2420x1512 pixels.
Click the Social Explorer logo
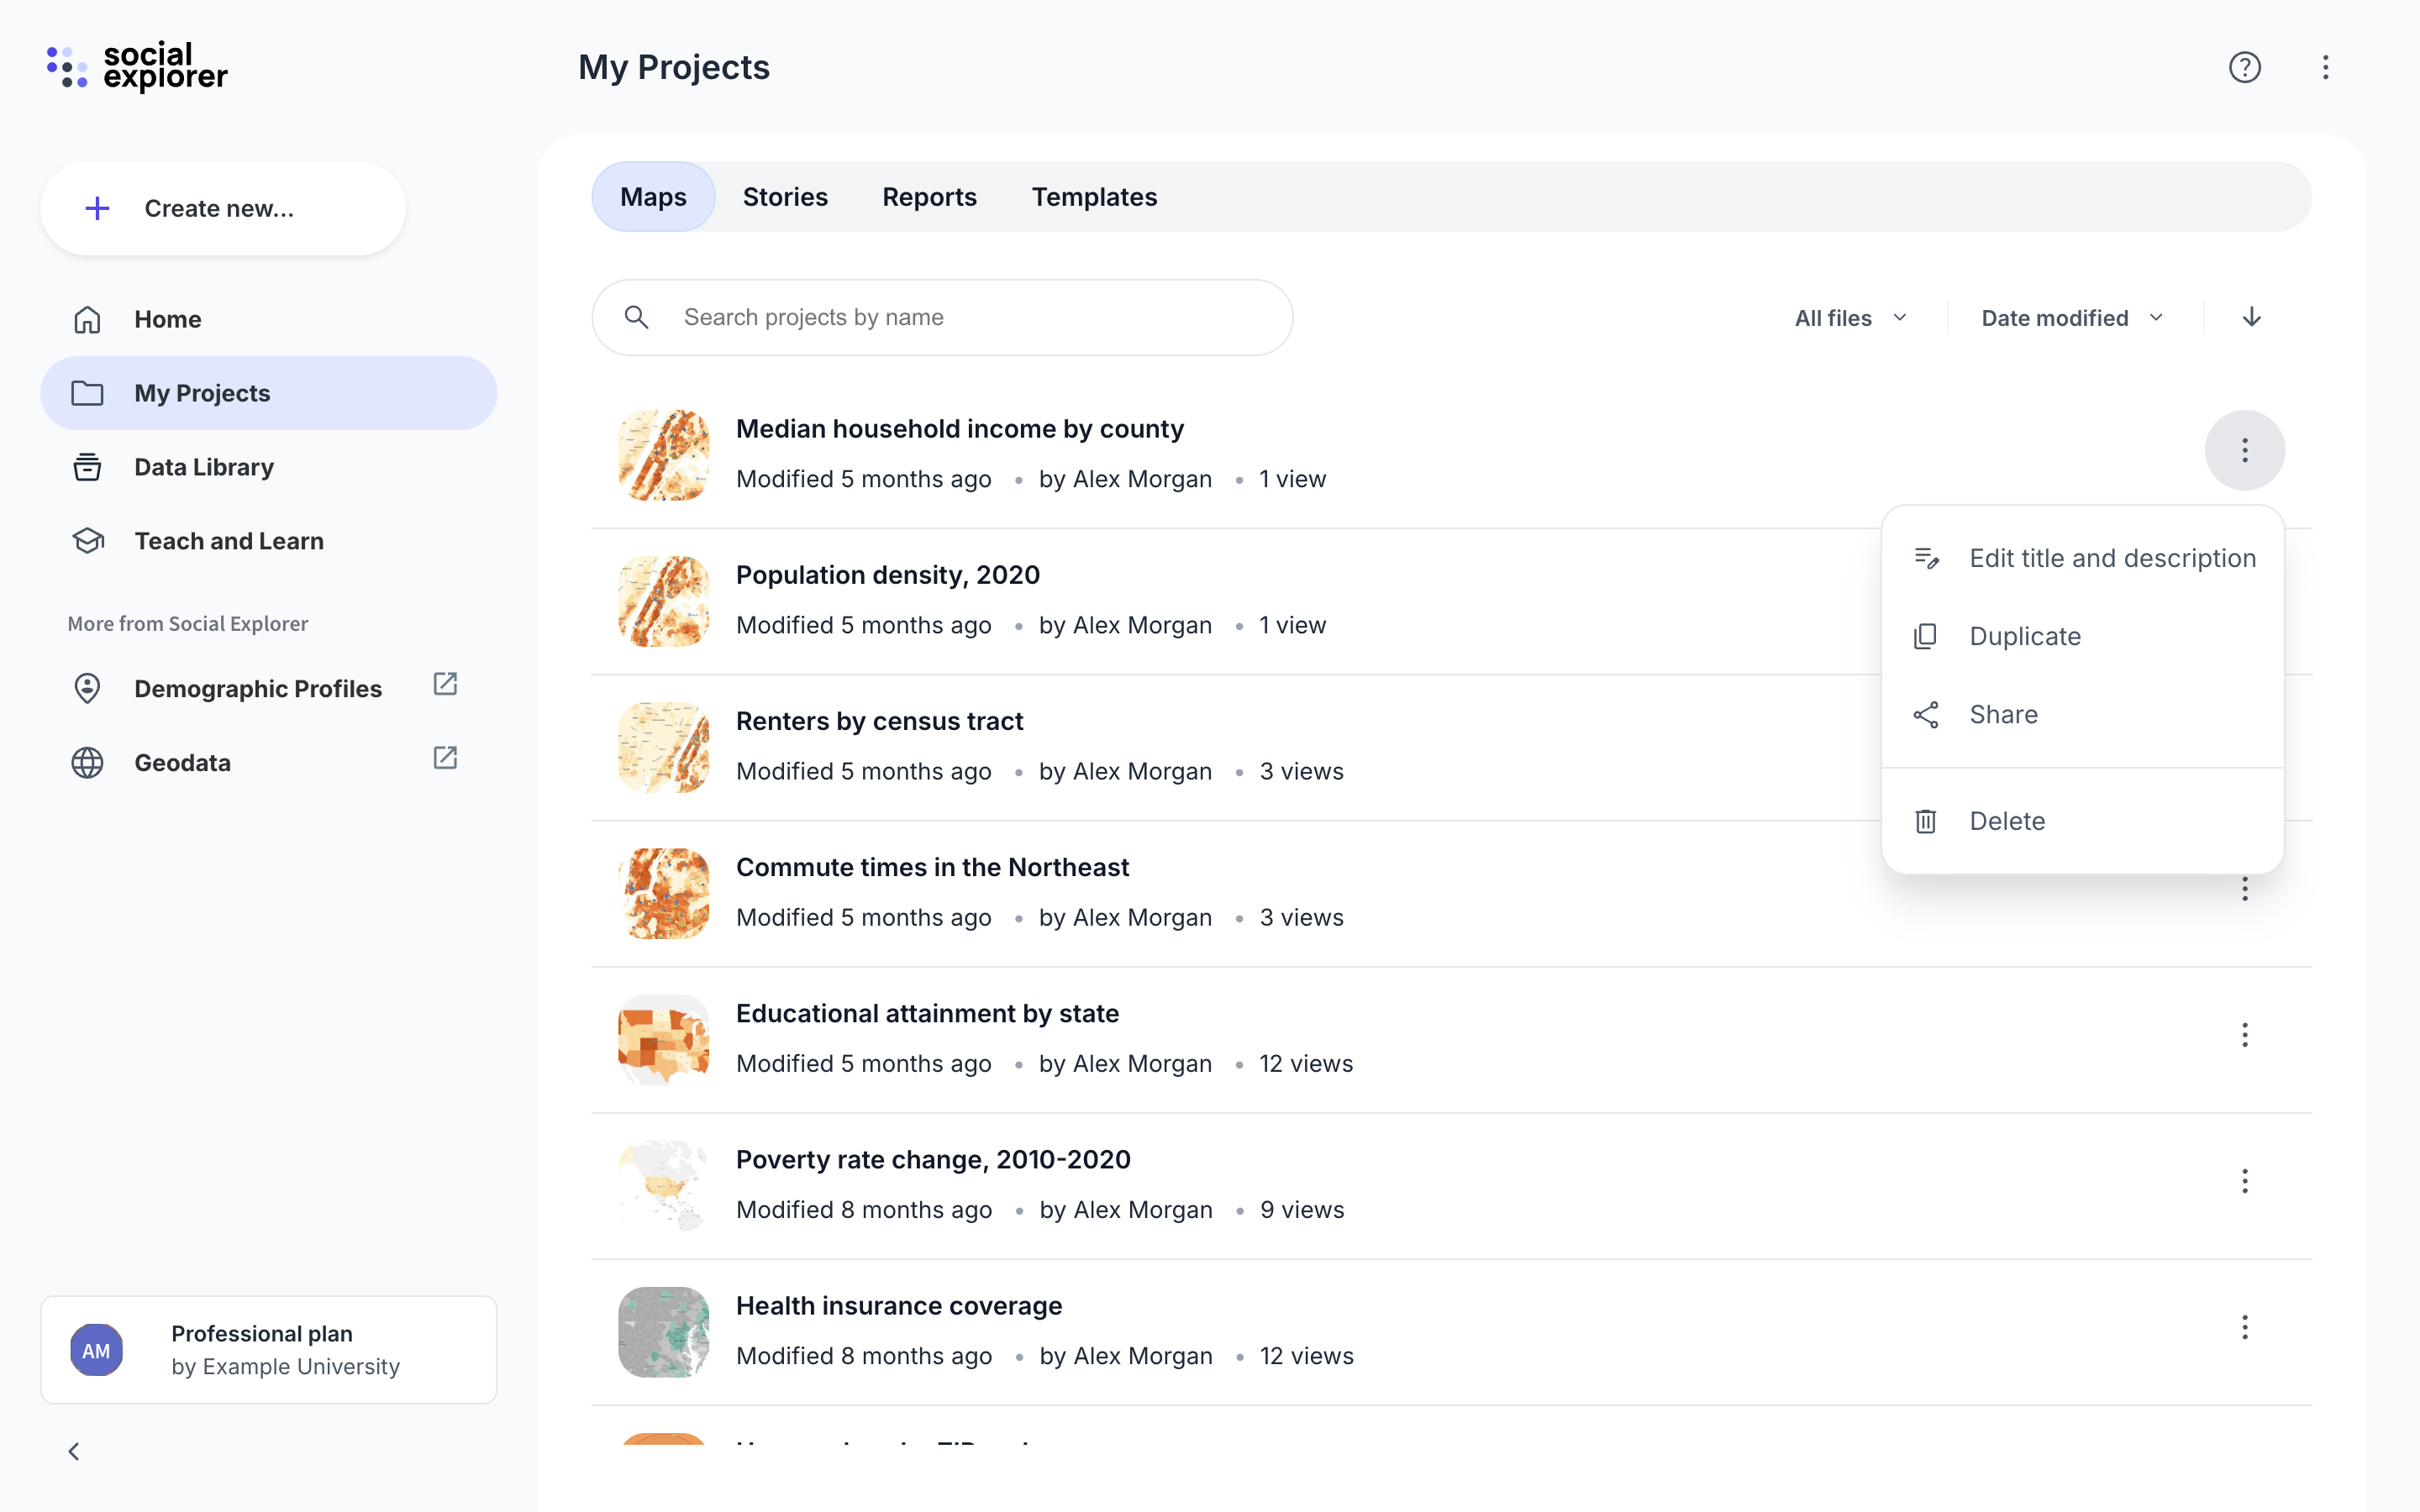pyautogui.click(x=138, y=67)
